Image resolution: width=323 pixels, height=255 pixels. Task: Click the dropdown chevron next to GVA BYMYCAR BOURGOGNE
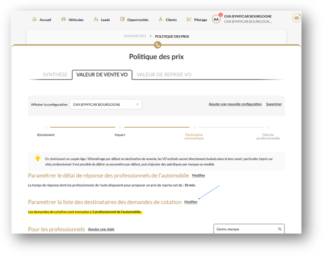pos(137,104)
